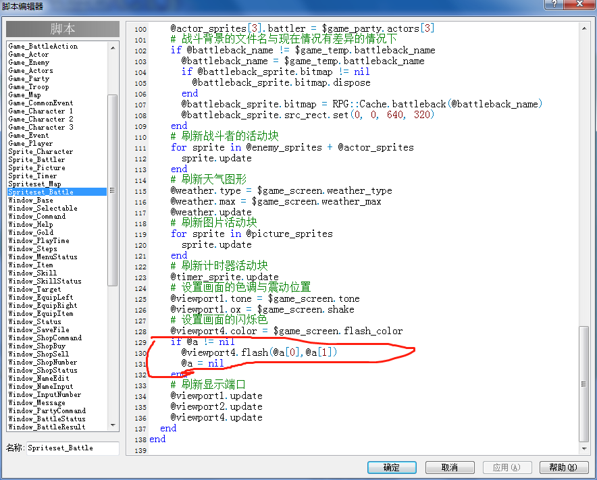Click the @weather.update code line

pyautogui.click(x=211, y=212)
